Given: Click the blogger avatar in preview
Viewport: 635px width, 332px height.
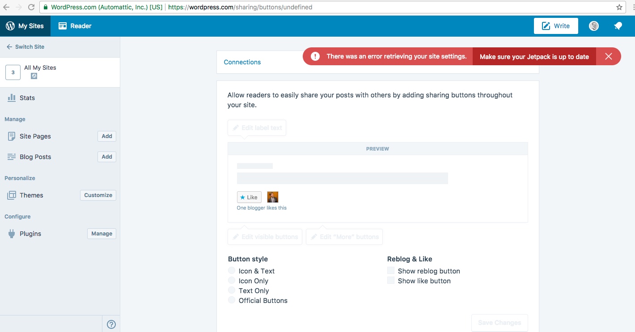Looking at the screenshot, I should [273, 197].
